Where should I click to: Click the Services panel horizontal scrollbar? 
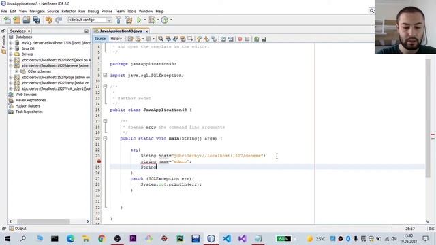(43, 221)
